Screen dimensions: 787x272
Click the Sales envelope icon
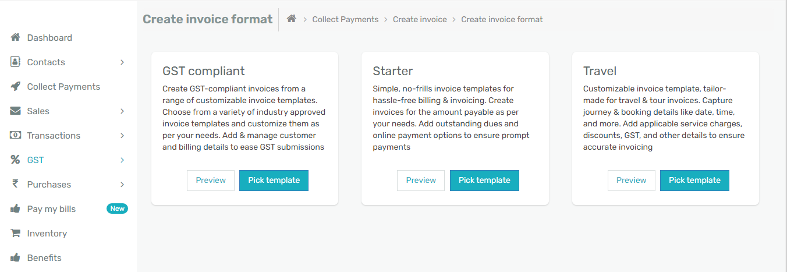16,111
